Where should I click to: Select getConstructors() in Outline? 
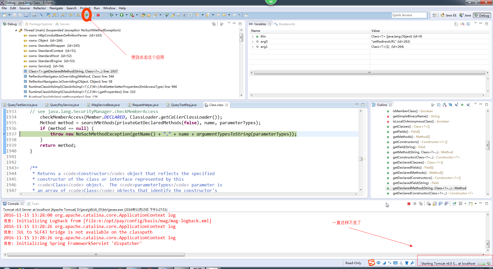(420, 142)
